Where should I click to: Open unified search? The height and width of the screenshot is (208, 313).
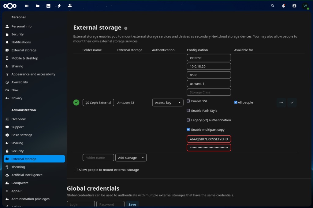pyautogui.click(x=272, y=5)
